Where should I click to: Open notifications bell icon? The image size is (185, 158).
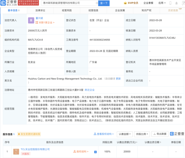176,3
